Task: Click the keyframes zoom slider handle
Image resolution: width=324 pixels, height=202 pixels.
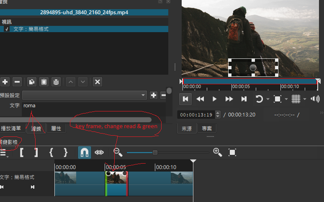Action: pyautogui.click(x=155, y=152)
